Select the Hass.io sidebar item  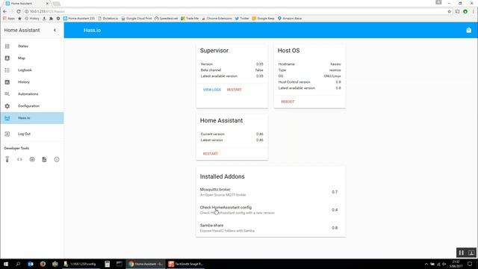click(x=32, y=118)
